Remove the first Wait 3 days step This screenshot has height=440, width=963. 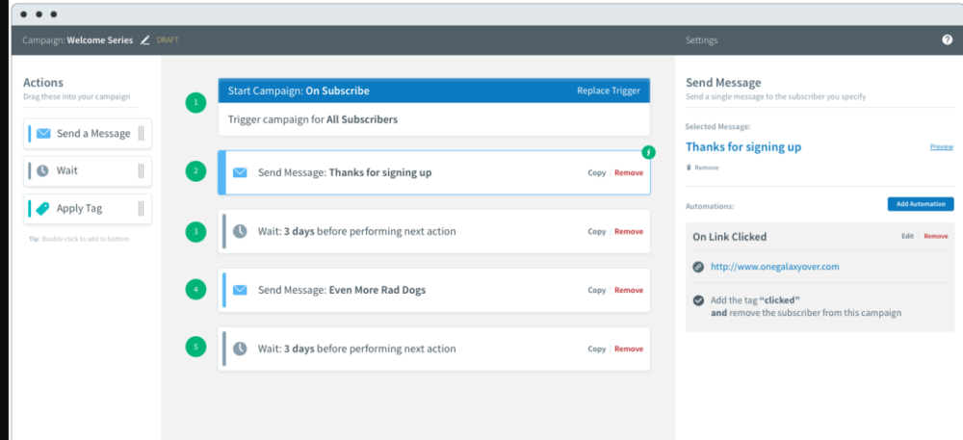pyautogui.click(x=629, y=232)
